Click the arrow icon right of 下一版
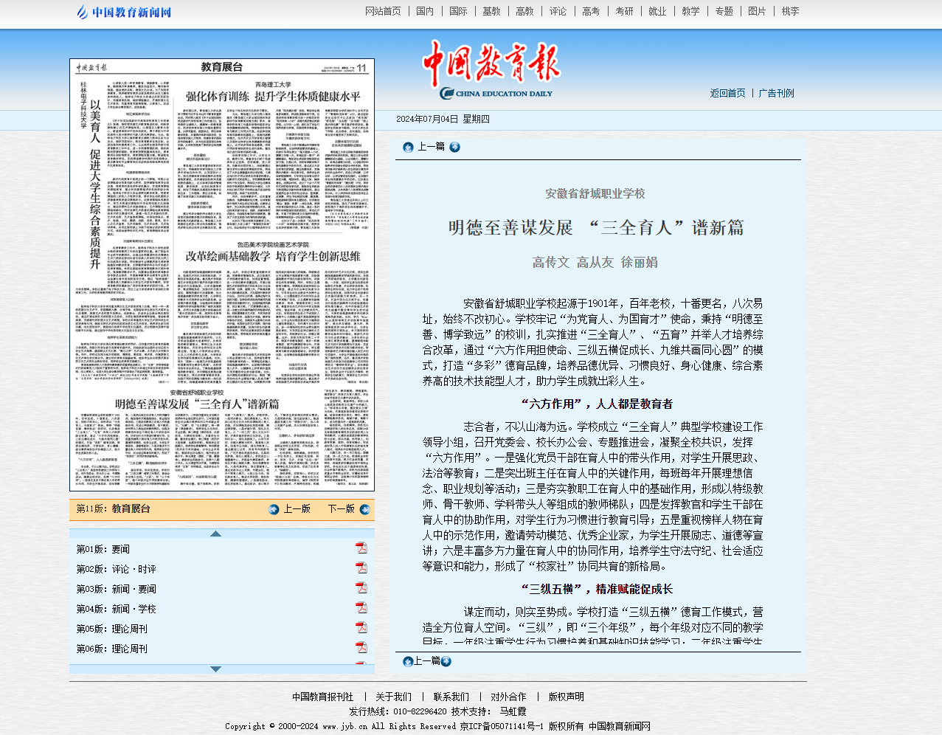The height and width of the screenshot is (735, 942). [364, 509]
